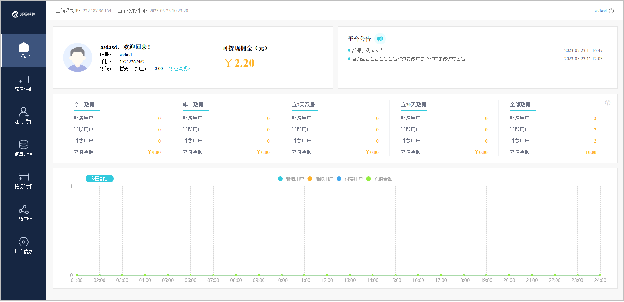Open the 新添加测试公告 announcement
Image resolution: width=624 pixels, height=302 pixels.
pyautogui.click(x=368, y=50)
